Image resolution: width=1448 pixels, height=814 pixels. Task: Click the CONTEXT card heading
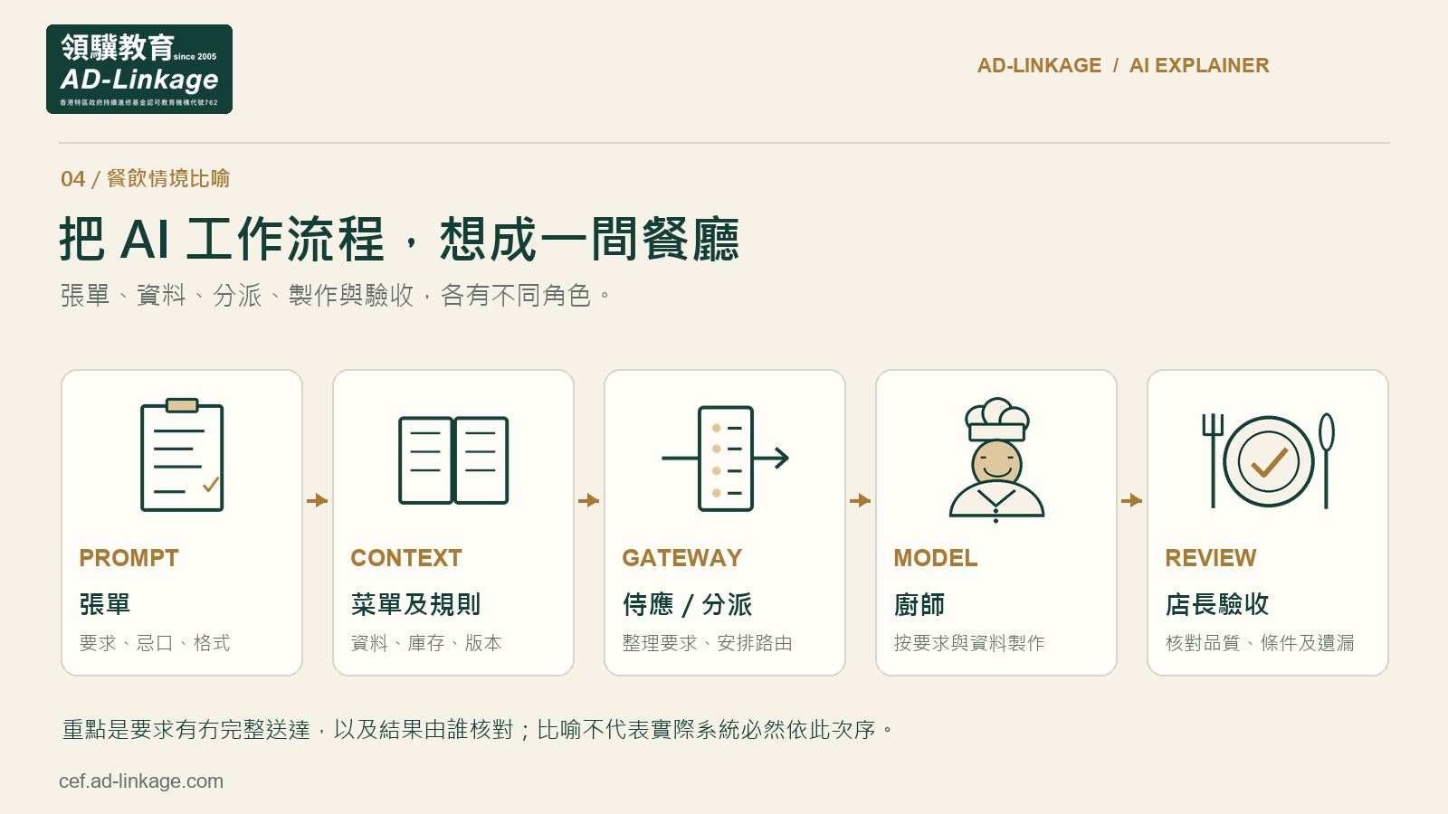pos(406,558)
